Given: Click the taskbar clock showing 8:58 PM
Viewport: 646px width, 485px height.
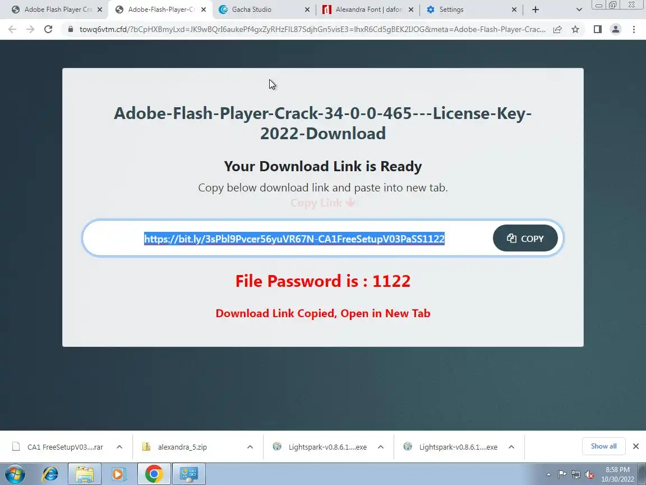Looking at the screenshot, I should click(617, 474).
